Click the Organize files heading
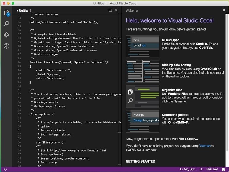This screenshot has width=229, height=172. coord(172,90)
